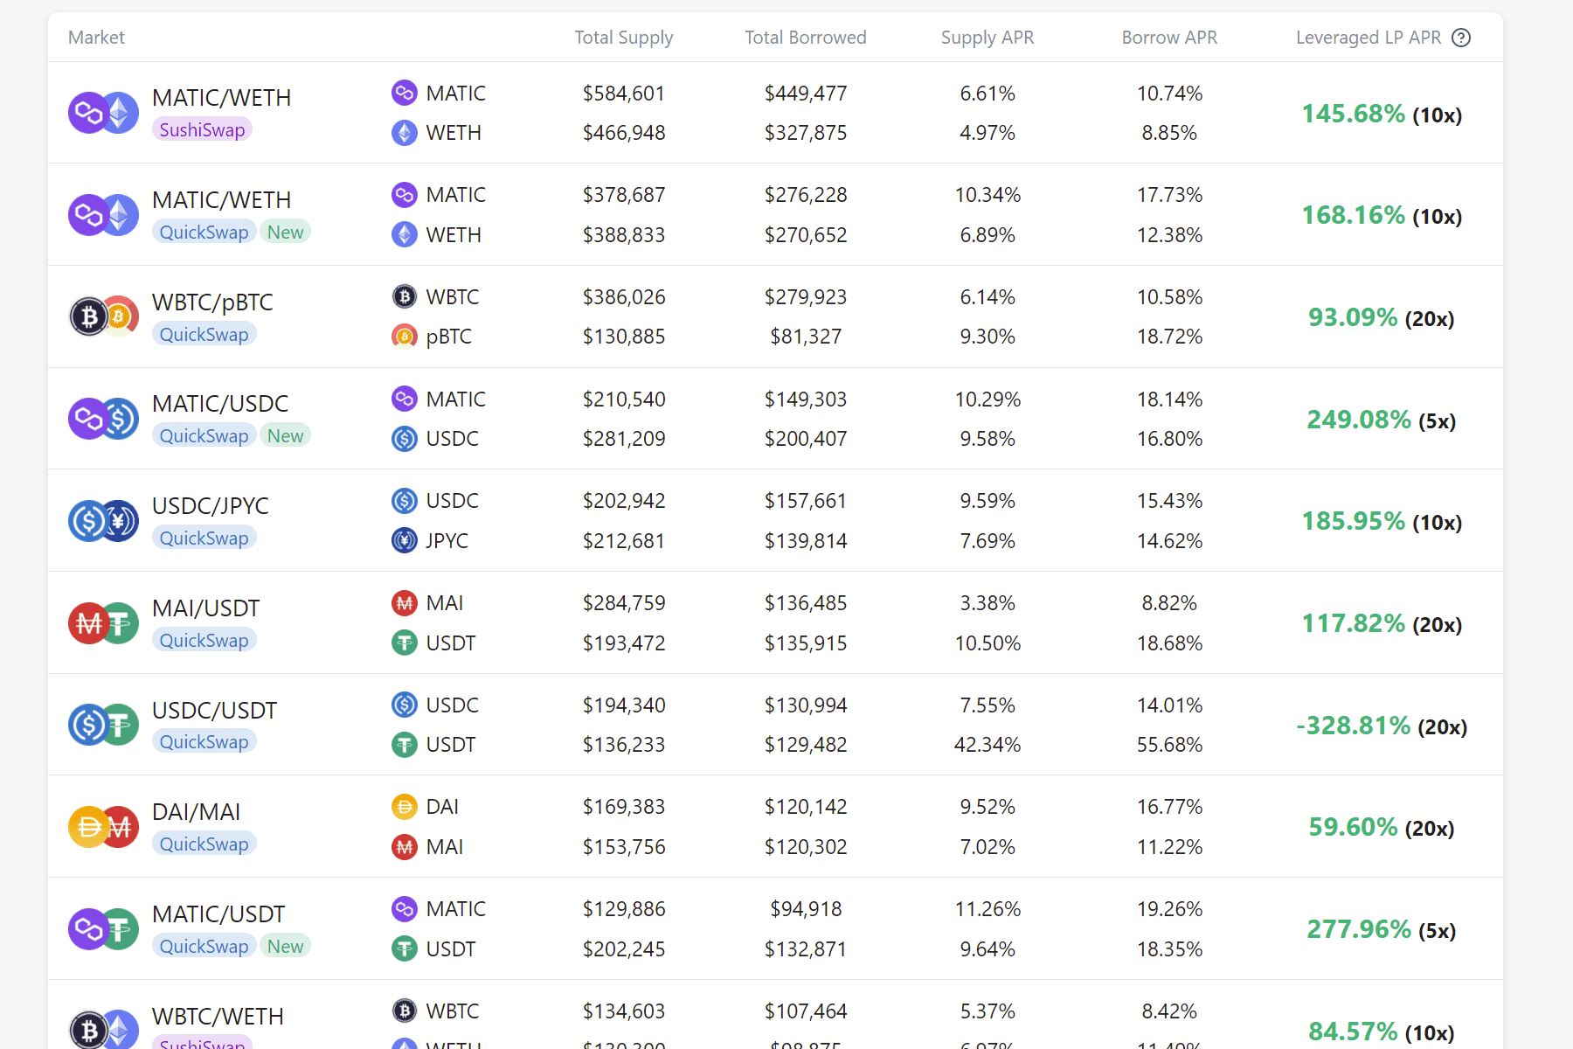Click the WETH token icon in the SushiSwap MATIC/WETH row
The width and height of the screenshot is (1573, 1049).
click(x=405, y=133)
